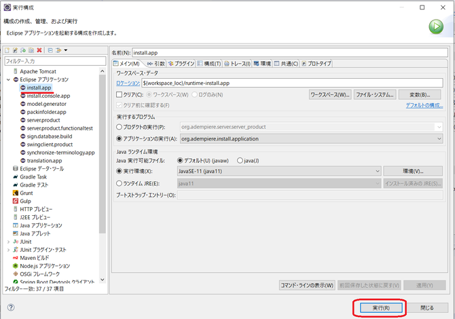Create a new launch configuration

click(x=7, y=50)
